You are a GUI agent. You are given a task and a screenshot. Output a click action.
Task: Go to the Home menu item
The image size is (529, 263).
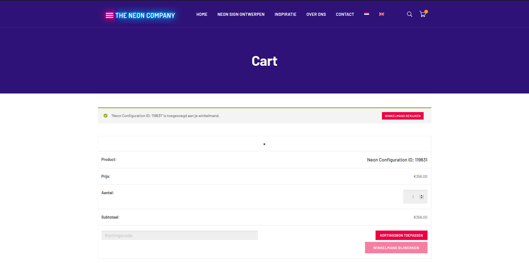click(x=202, y=14)
